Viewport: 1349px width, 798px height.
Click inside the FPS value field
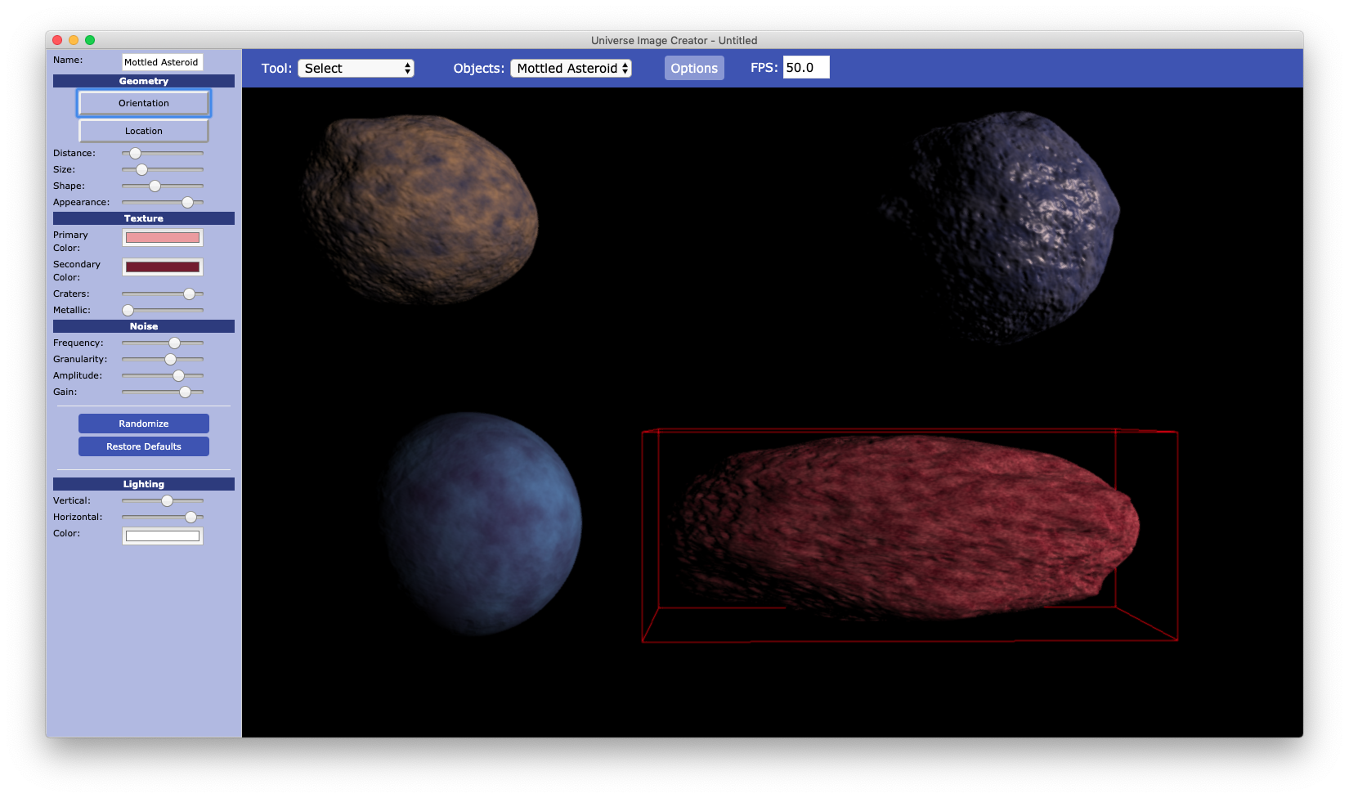pyautogui.click(x=805, y=67)
